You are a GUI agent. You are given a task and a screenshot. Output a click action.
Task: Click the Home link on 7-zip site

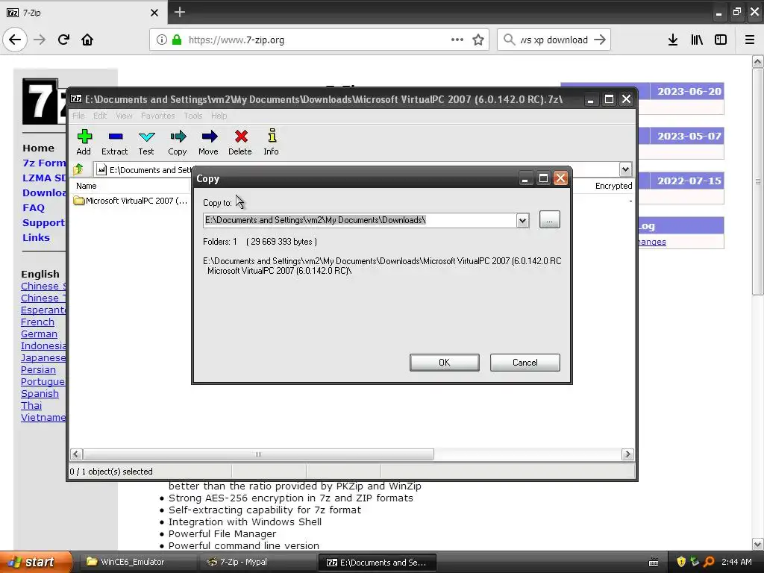39,148
